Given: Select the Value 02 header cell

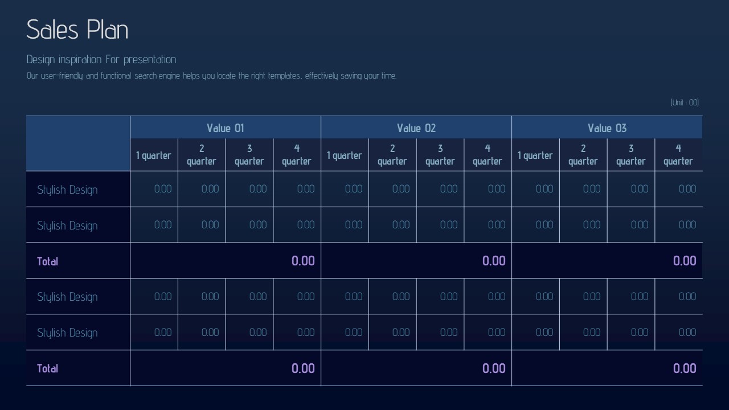Looking at the screenshot, I should tap(416, 128).
